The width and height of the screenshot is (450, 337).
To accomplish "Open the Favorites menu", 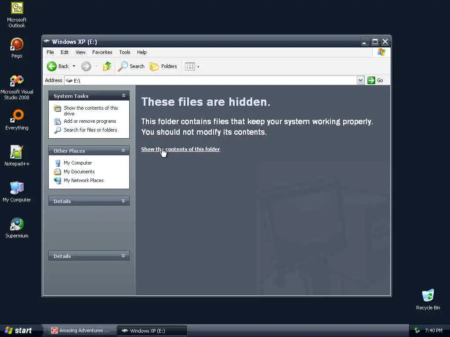I will [x=102, y=52].
